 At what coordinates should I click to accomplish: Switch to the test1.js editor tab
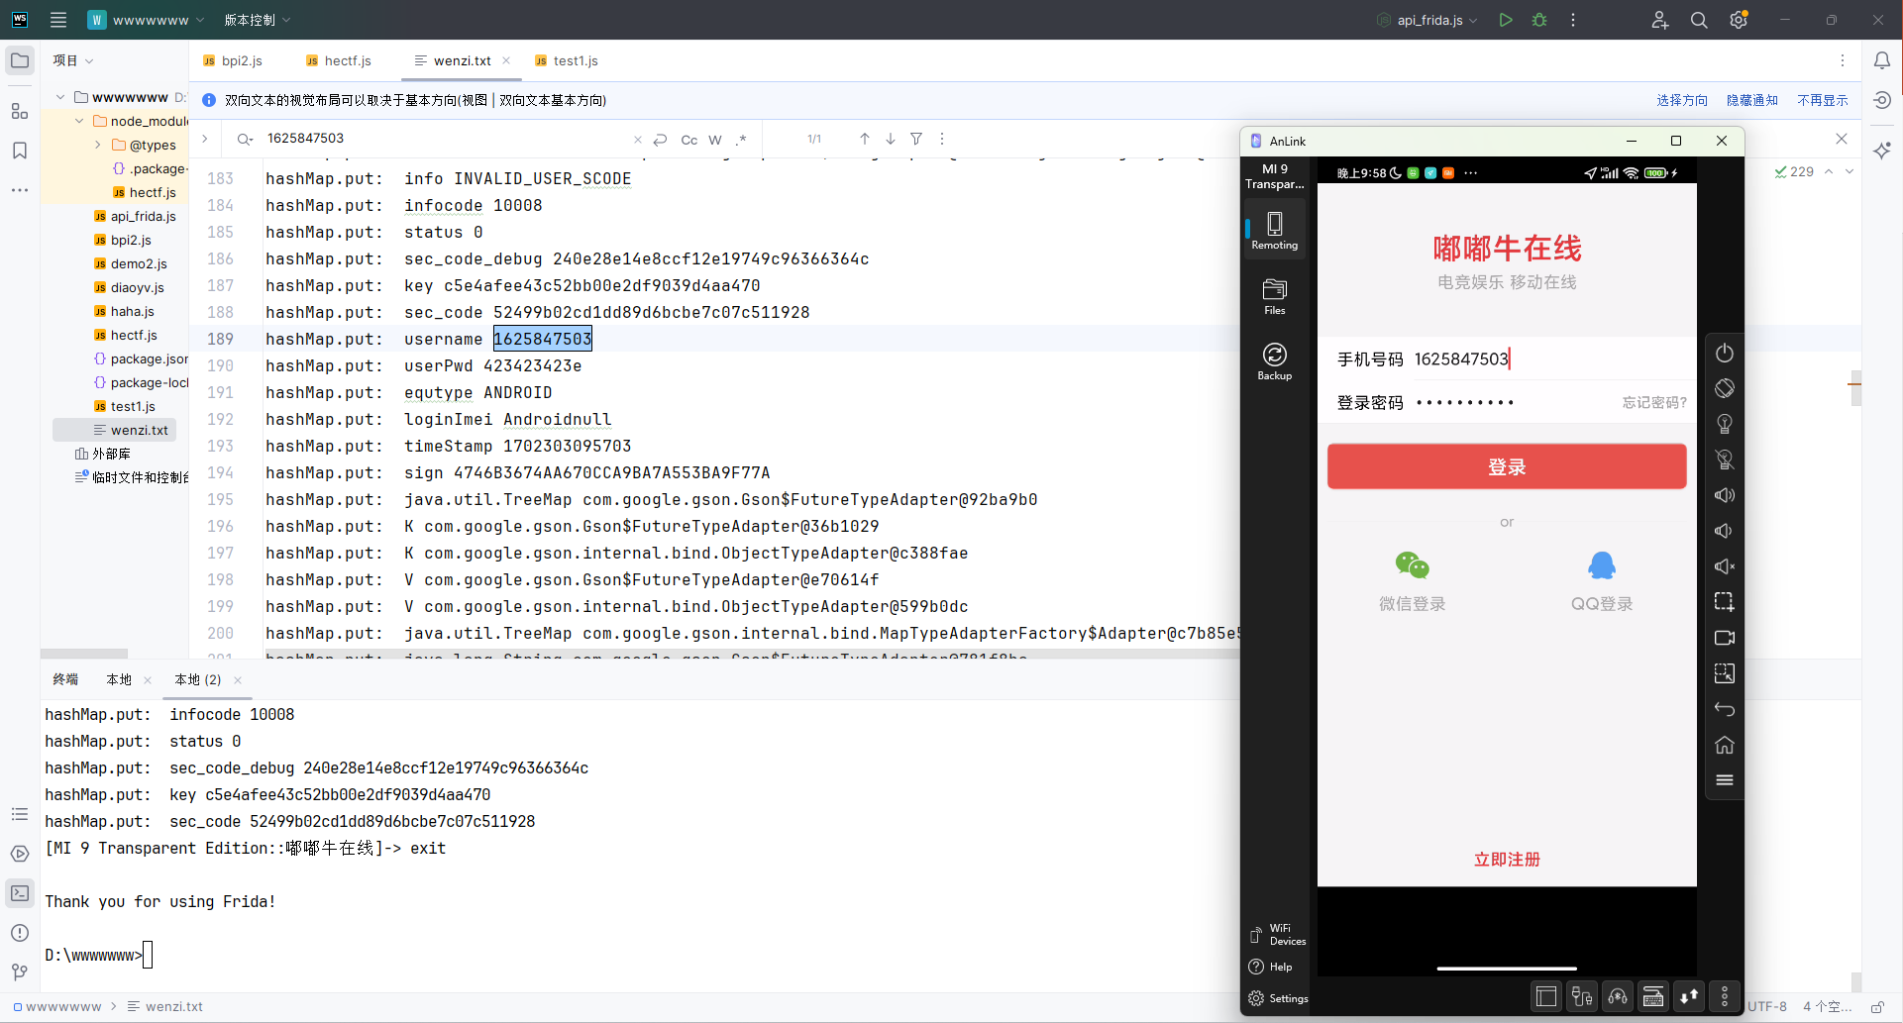pos(567,60)
